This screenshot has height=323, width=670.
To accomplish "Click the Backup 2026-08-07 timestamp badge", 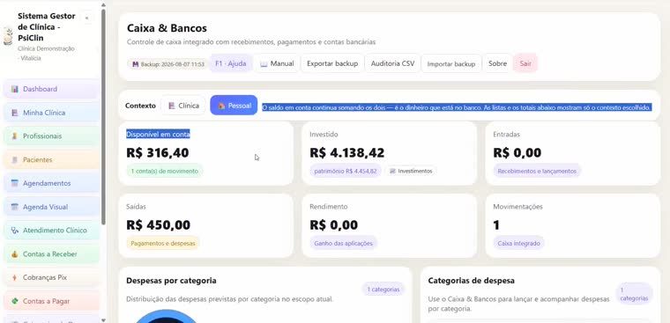I will (x=167, y=64).
